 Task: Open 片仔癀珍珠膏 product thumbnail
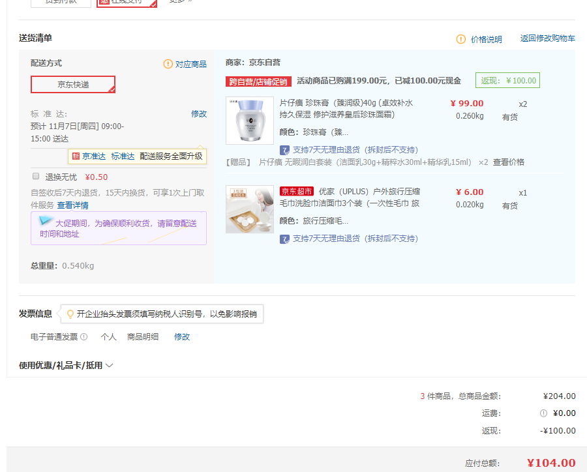click(x=250, y=121)
